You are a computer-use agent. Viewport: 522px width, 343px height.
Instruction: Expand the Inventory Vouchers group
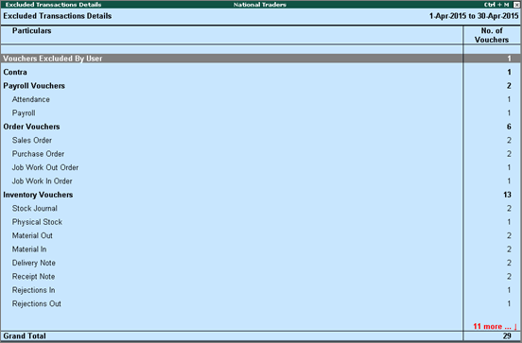[261, 195]
